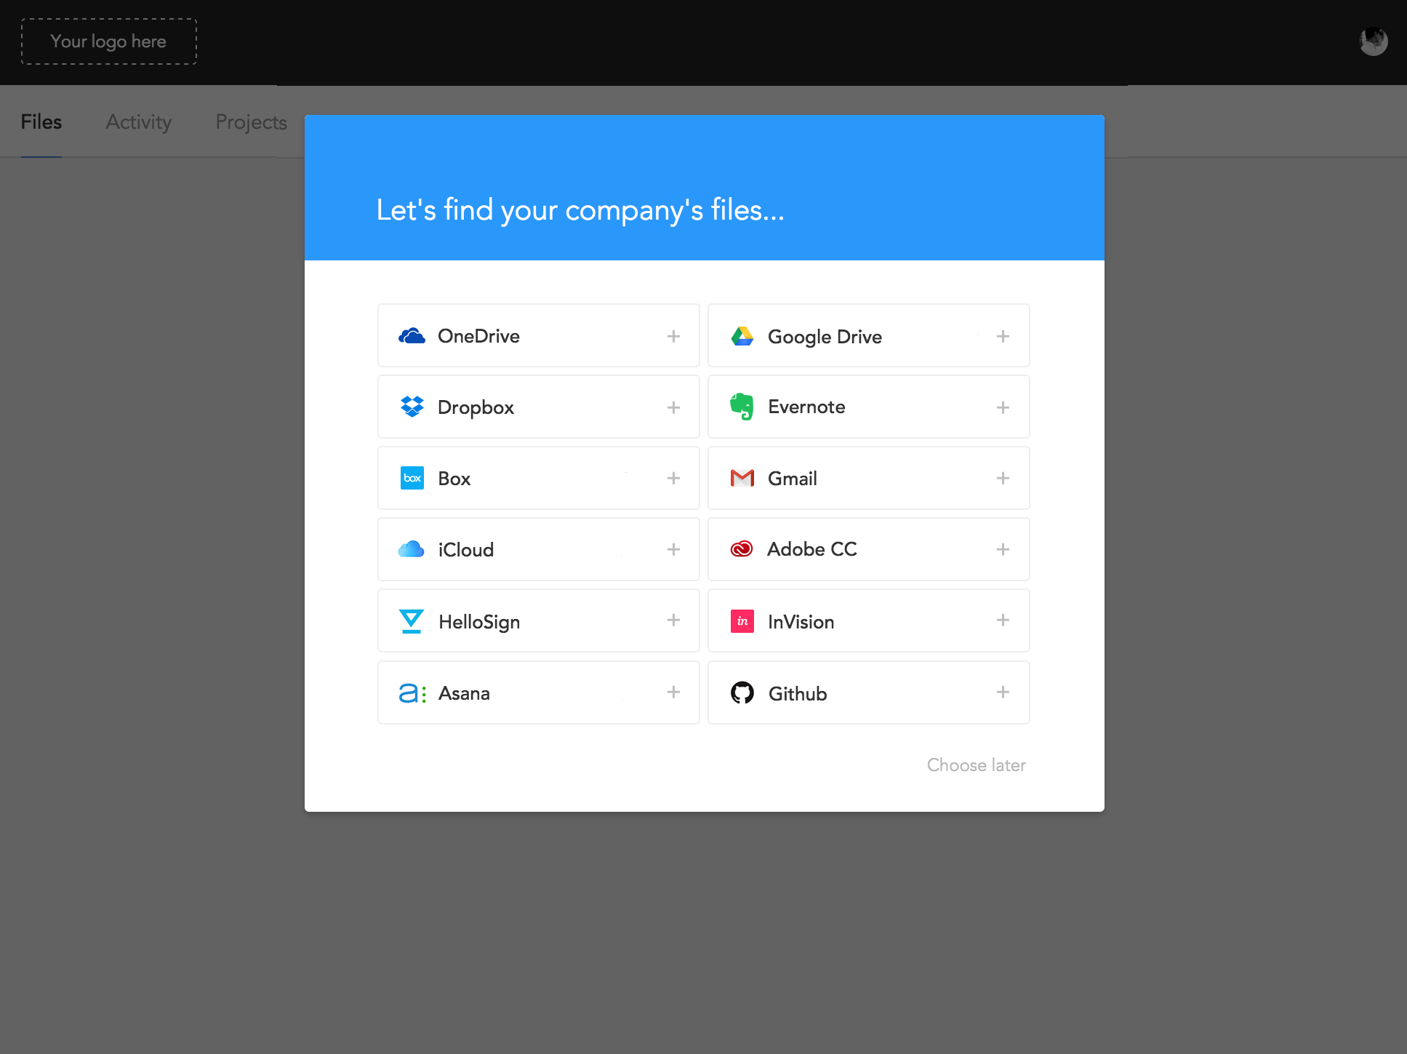Switch to the Activity tab
1407x1054 pixels.
(138, 122)
